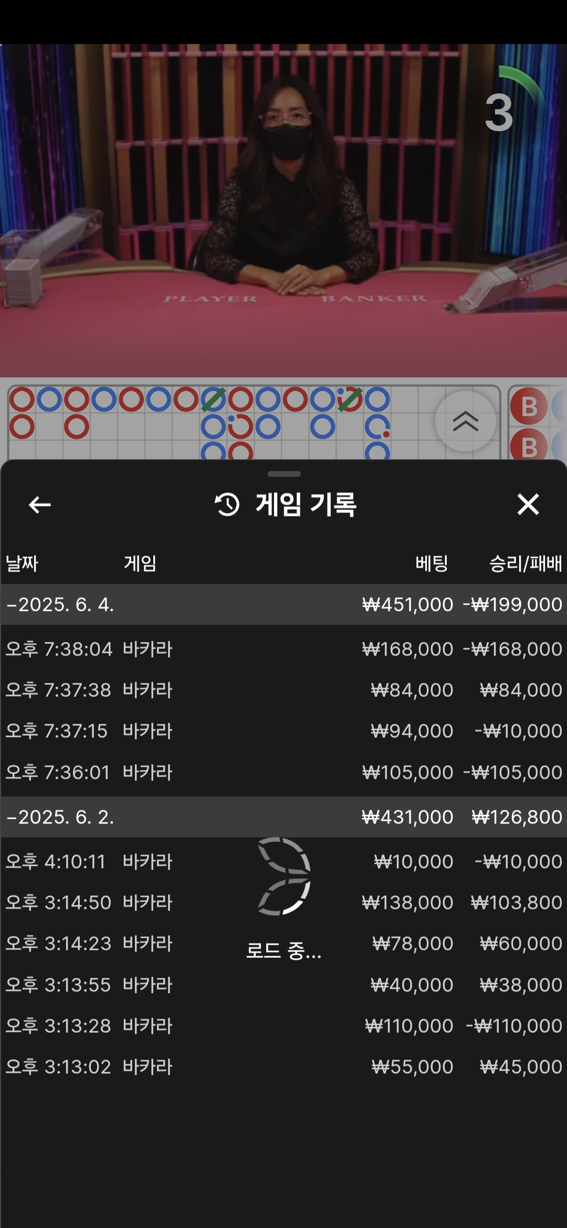Viewport: 567px width, 1228px height.
Task: View the 3:13:28 baccarat round
Action: coord(283,1026)
